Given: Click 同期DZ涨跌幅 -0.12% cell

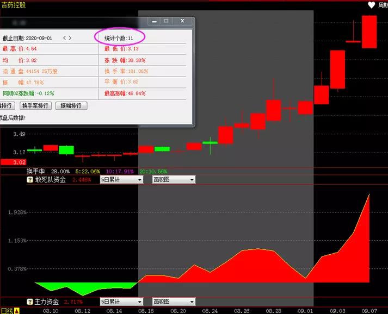Looking at the screenshot, I should coord(28,93).
